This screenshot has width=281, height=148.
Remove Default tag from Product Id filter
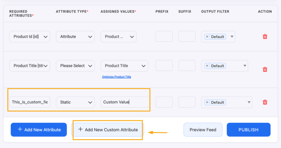click(207, 37)
